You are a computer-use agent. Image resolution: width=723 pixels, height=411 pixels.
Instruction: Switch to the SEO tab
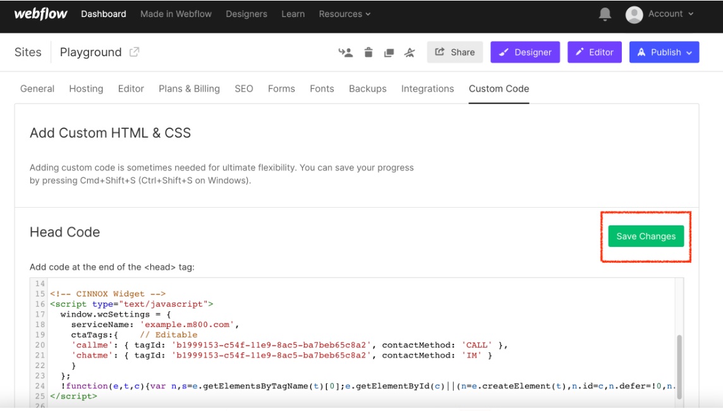tap(243, 88)
